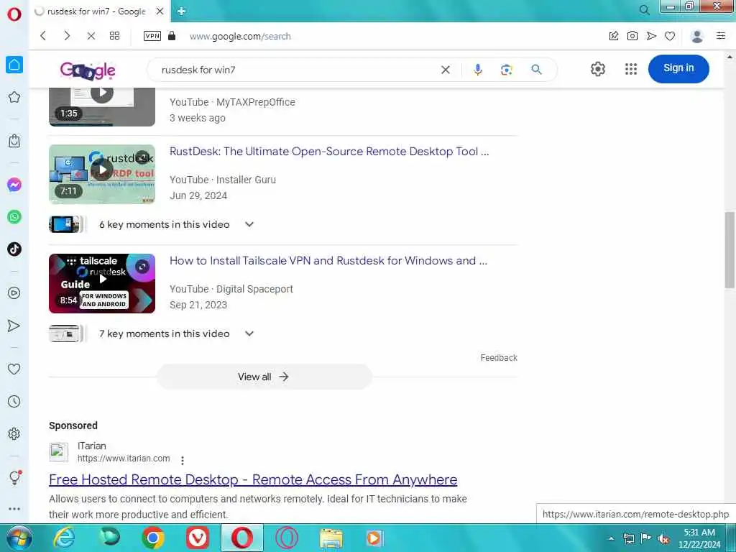The width and height of the screenshot is (736, 552).
Task: Open Opera snapshot camera tool
Action: coord(632,36)
